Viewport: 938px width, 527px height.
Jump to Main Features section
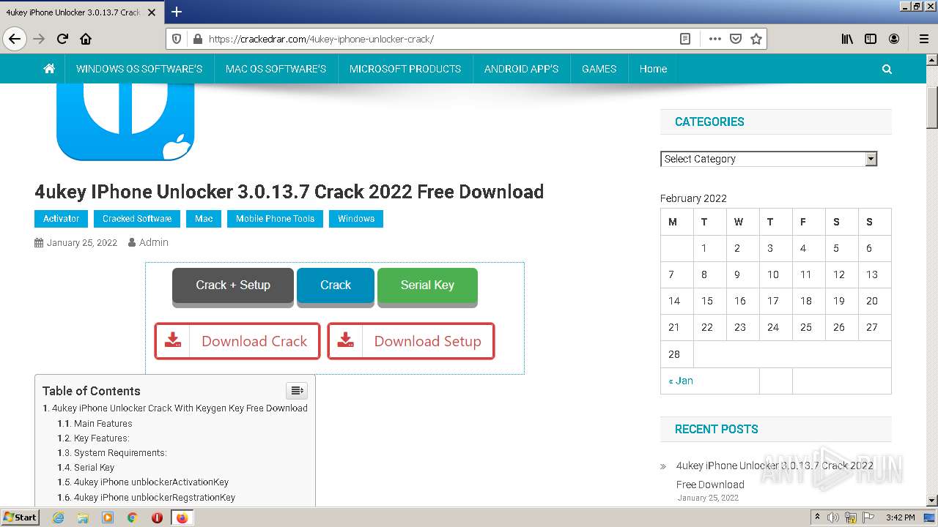pos(103,424)
